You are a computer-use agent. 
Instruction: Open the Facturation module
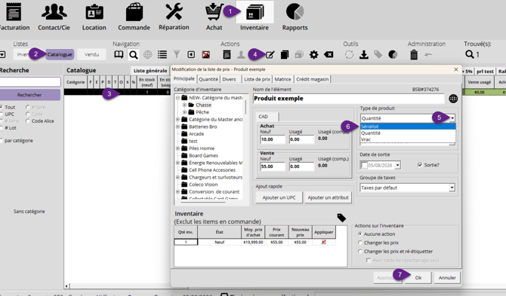pos(14,17)
